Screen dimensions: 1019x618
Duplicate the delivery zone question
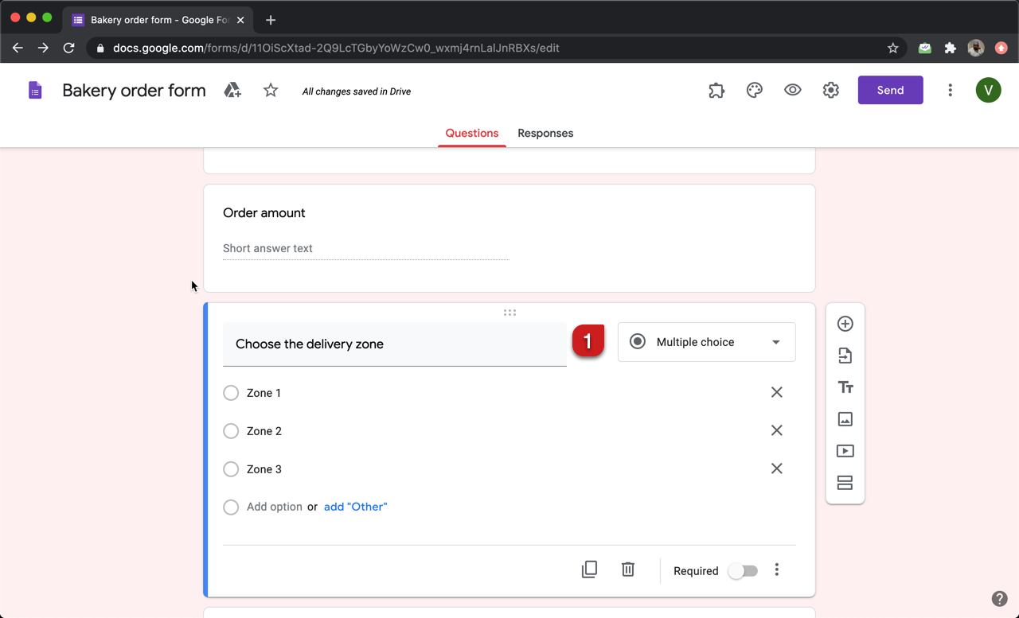pos(589,569)
